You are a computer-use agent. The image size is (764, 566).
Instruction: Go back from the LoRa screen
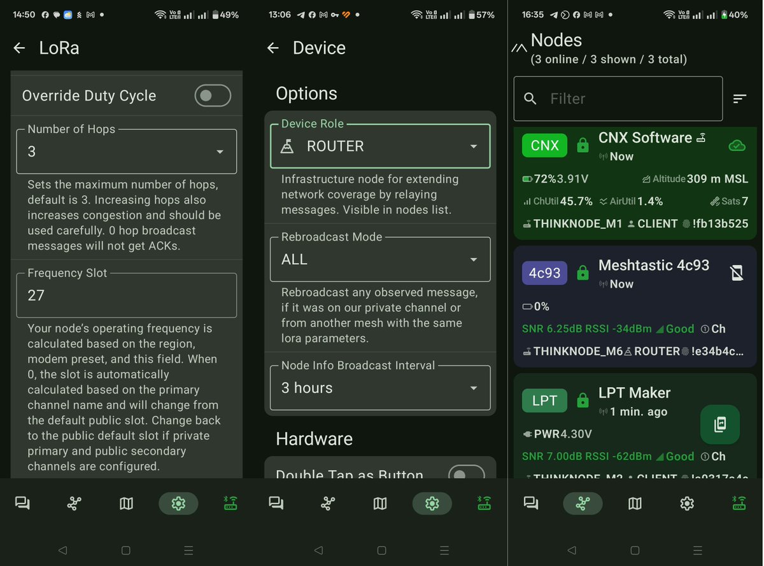click(x=19, y=48)
